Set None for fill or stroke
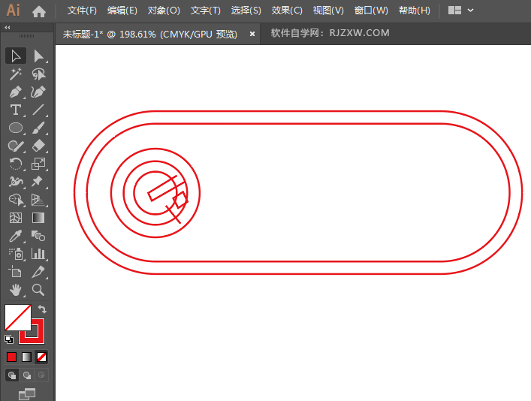The height and width of the screenshot is (401, 531). 41,357
